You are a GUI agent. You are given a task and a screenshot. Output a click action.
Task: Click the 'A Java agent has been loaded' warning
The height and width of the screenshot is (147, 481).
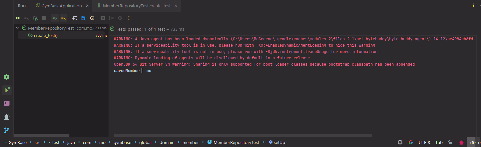coord(293,39)
